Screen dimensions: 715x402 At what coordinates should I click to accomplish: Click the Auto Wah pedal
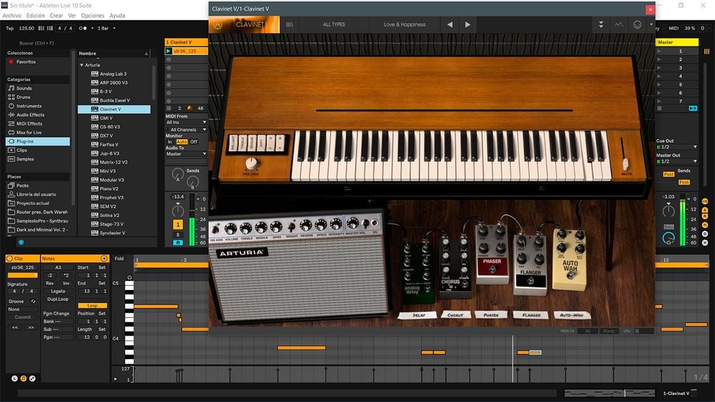570,260
